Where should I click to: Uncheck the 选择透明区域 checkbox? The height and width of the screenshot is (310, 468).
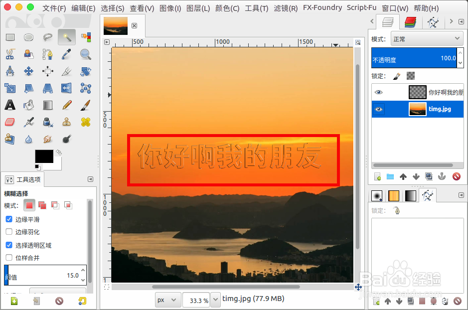click(x=9, y=245)
